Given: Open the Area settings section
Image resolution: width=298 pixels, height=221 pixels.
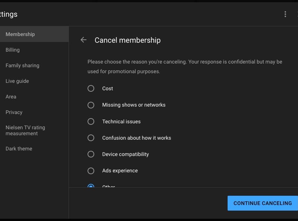Looking at the screenshot, I should coord(11,97).
